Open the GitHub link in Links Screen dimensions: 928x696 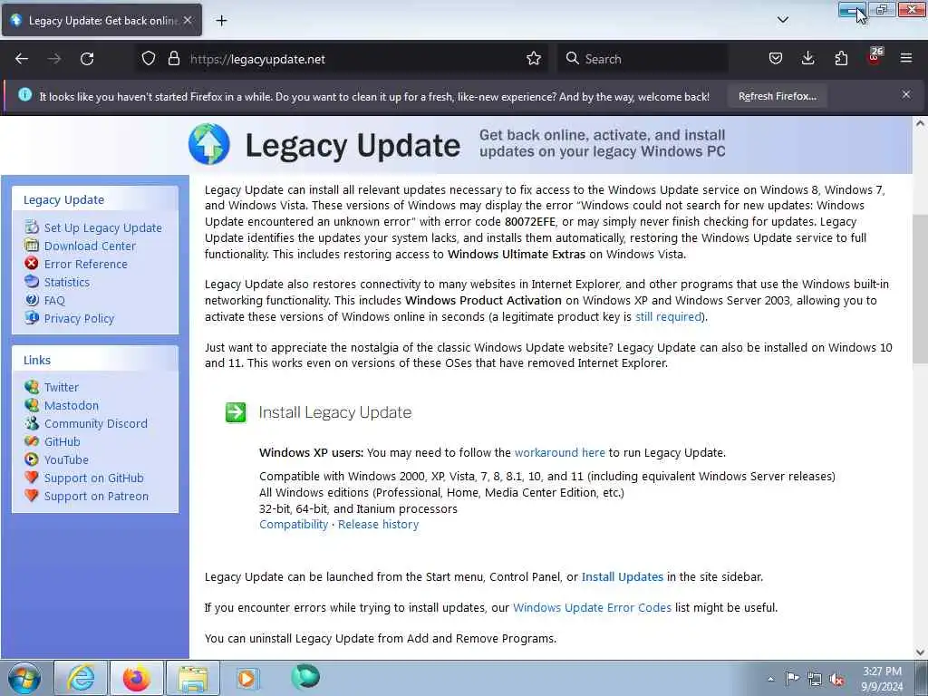[x=63, y=441]
